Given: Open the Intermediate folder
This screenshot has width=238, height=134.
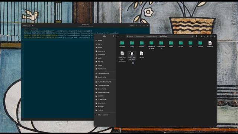Looking at the screenshot, I should click(x=161, y=45).
